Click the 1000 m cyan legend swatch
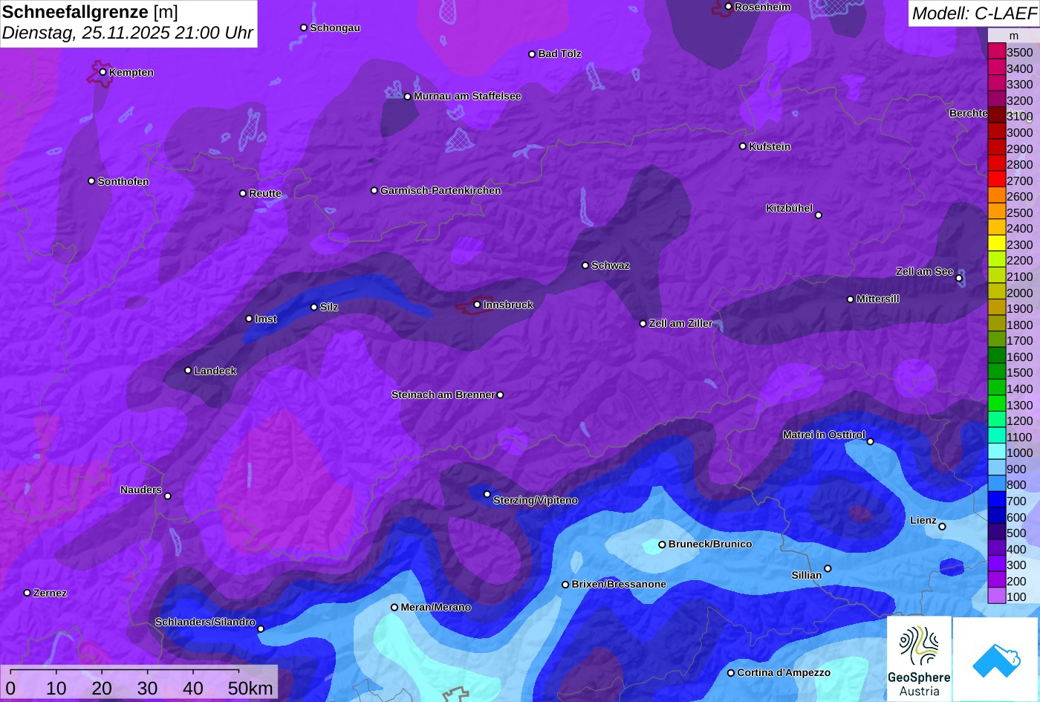The width and height of the screenshot is (1040, 702). (996, 452)
